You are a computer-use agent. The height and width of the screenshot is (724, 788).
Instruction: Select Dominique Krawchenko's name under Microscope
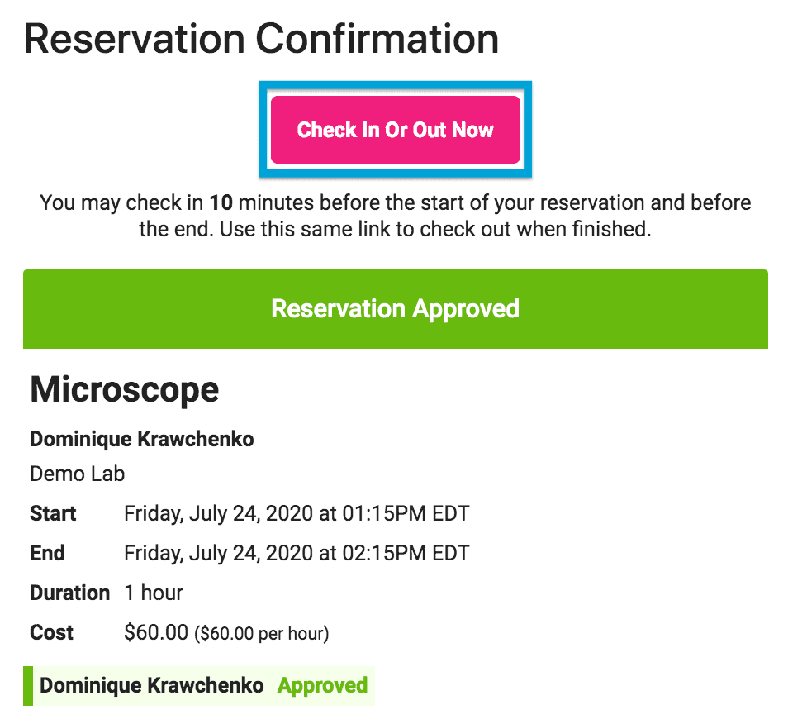[x=140, y=438]
